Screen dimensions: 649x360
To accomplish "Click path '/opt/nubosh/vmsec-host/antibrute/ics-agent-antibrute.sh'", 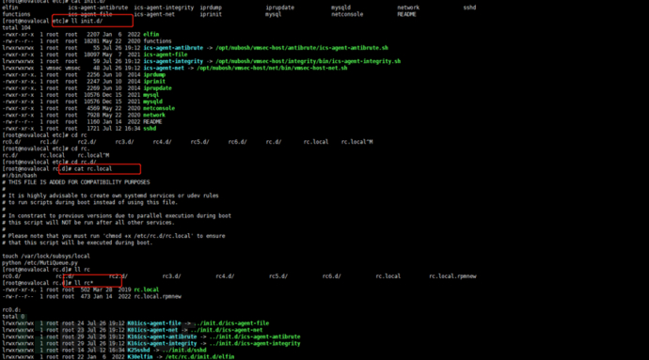I will tap(302, 48).
